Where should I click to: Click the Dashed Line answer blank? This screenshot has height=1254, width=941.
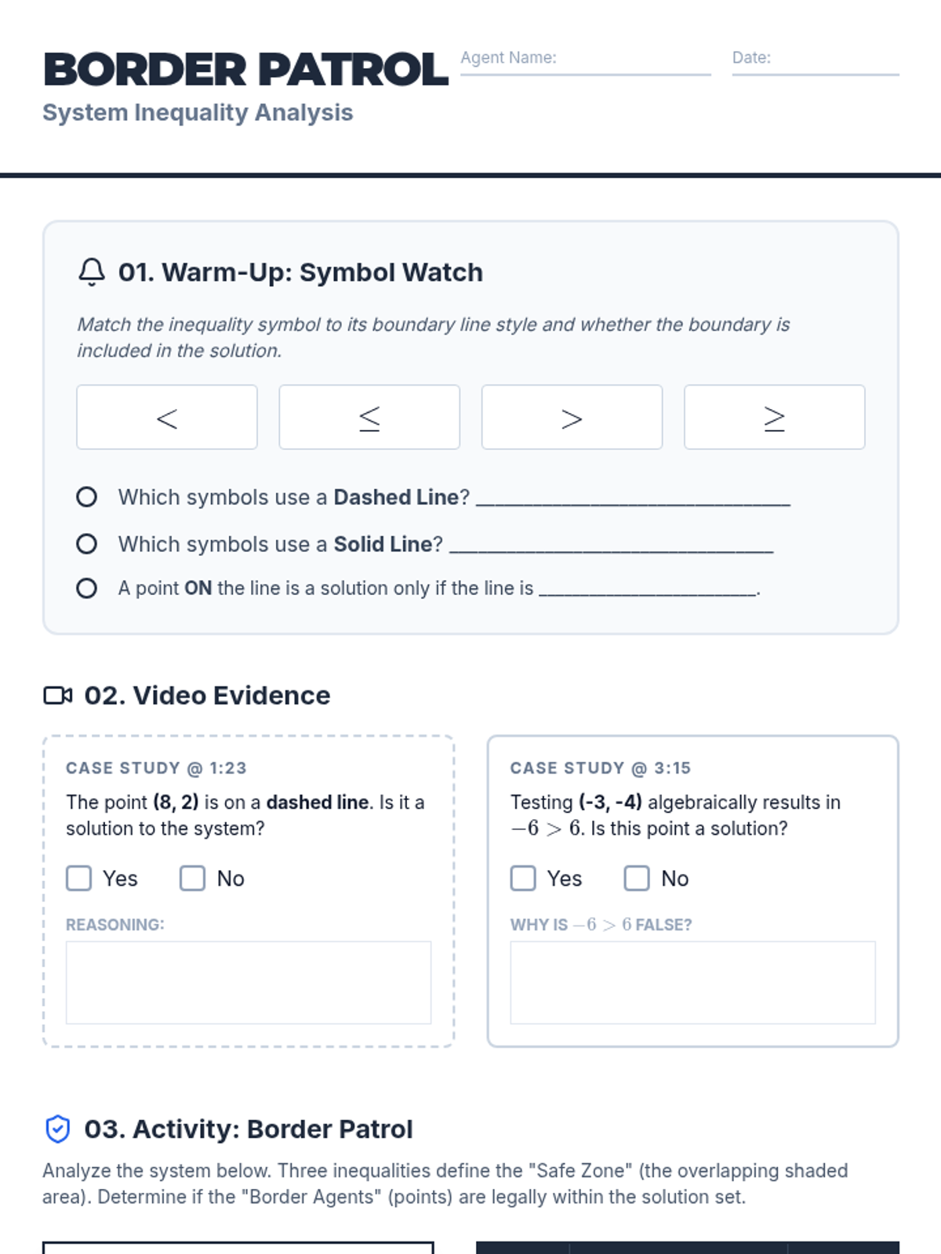(x=634, y=498)
